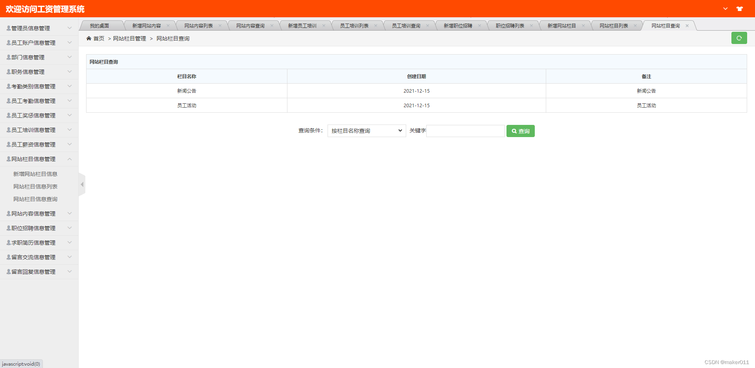Close the 网站内容列表 tab
The width and height of the screenshot is (755, 368).
[x=220, y=26]
